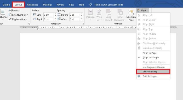The height and width of the screenshot is (100, 183).
Task: Click the Position icon
Action: pyautogui.click(x=90, y=12)
